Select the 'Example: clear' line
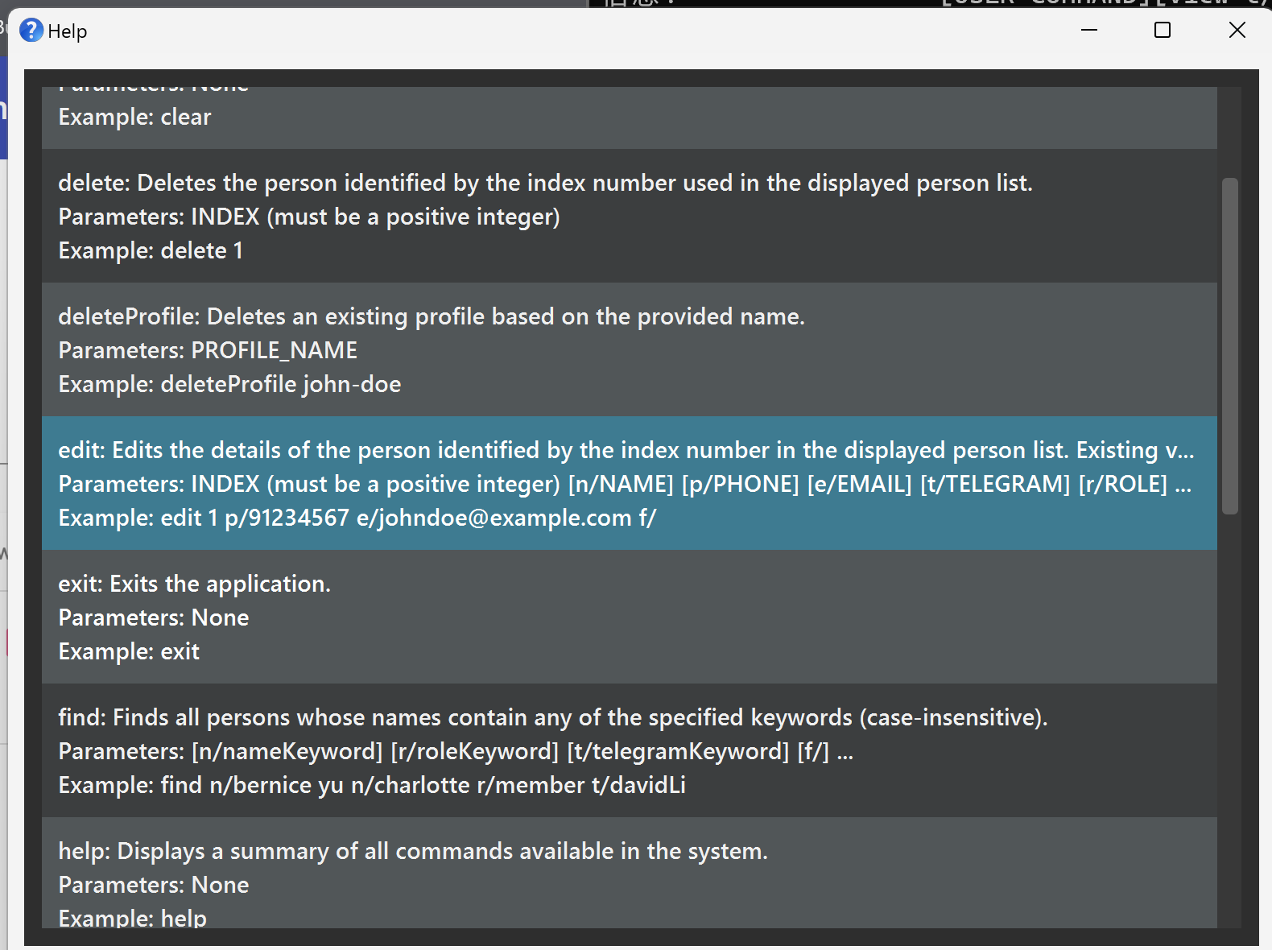The width and height of the screenshot is (1272, 950). click(x=134, y=118)
